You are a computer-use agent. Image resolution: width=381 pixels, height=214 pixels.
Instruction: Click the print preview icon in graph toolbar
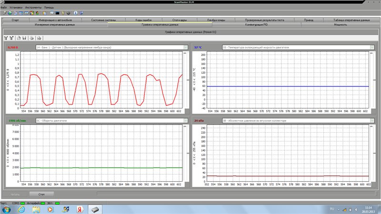click(40, 37)
